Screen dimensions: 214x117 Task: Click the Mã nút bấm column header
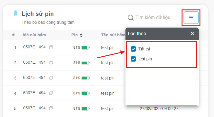click(x=34, y=35)
